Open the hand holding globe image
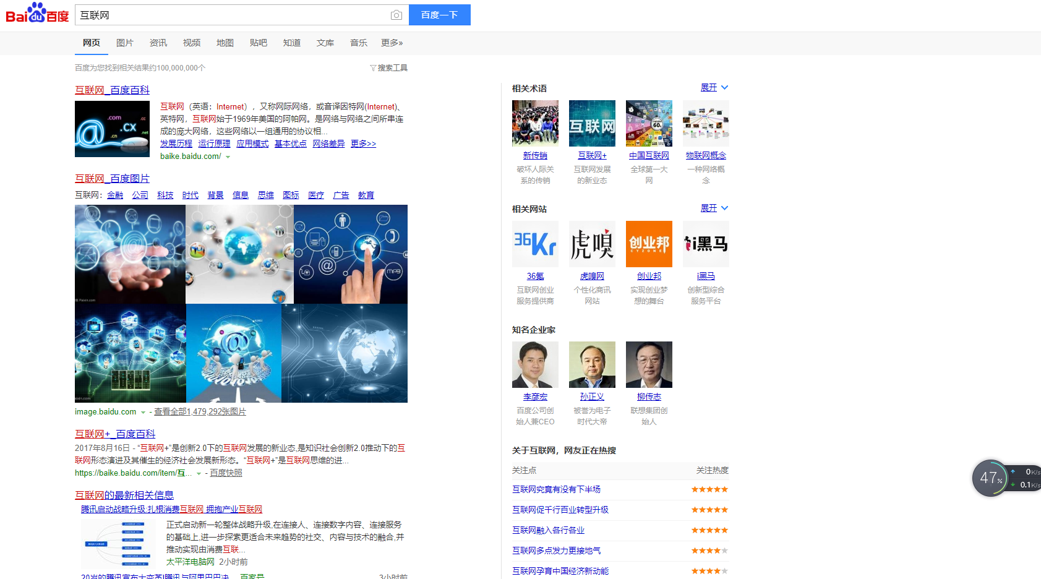This screenshot has height=579, width=1041. coord(130,254)
